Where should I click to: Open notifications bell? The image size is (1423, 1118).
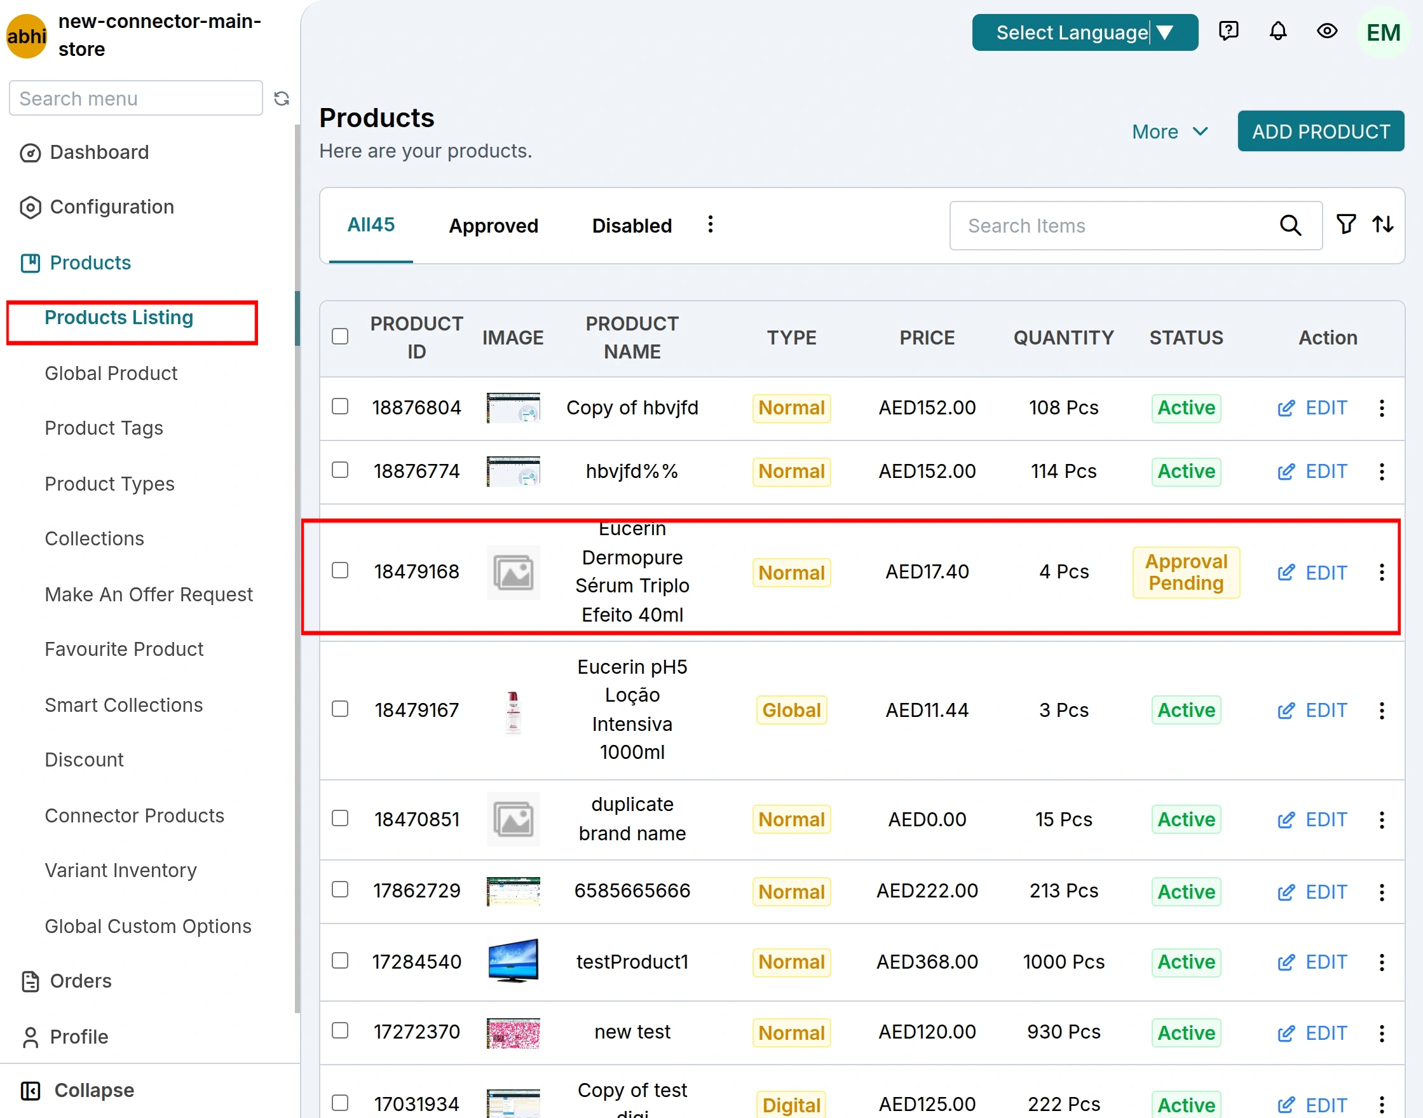click(1277, 31)
